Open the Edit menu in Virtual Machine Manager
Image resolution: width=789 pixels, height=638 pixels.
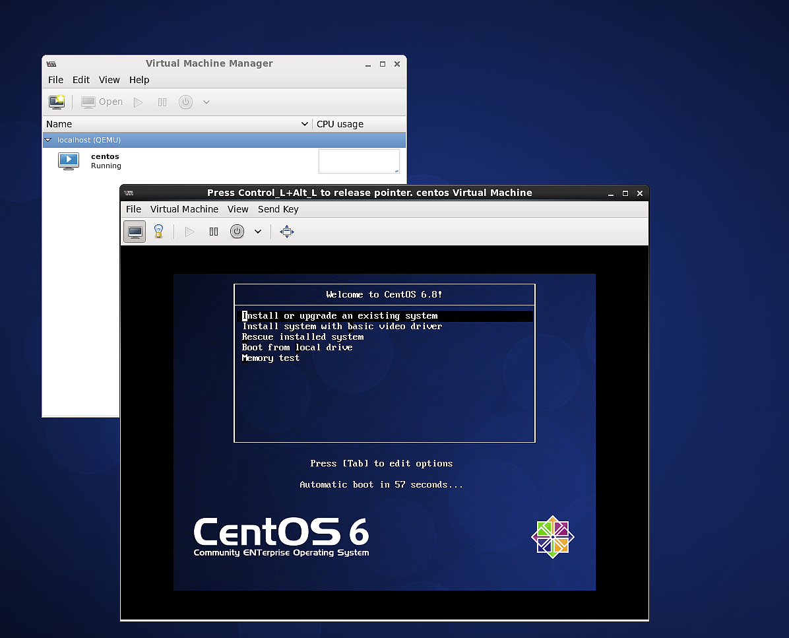point(81,80)
